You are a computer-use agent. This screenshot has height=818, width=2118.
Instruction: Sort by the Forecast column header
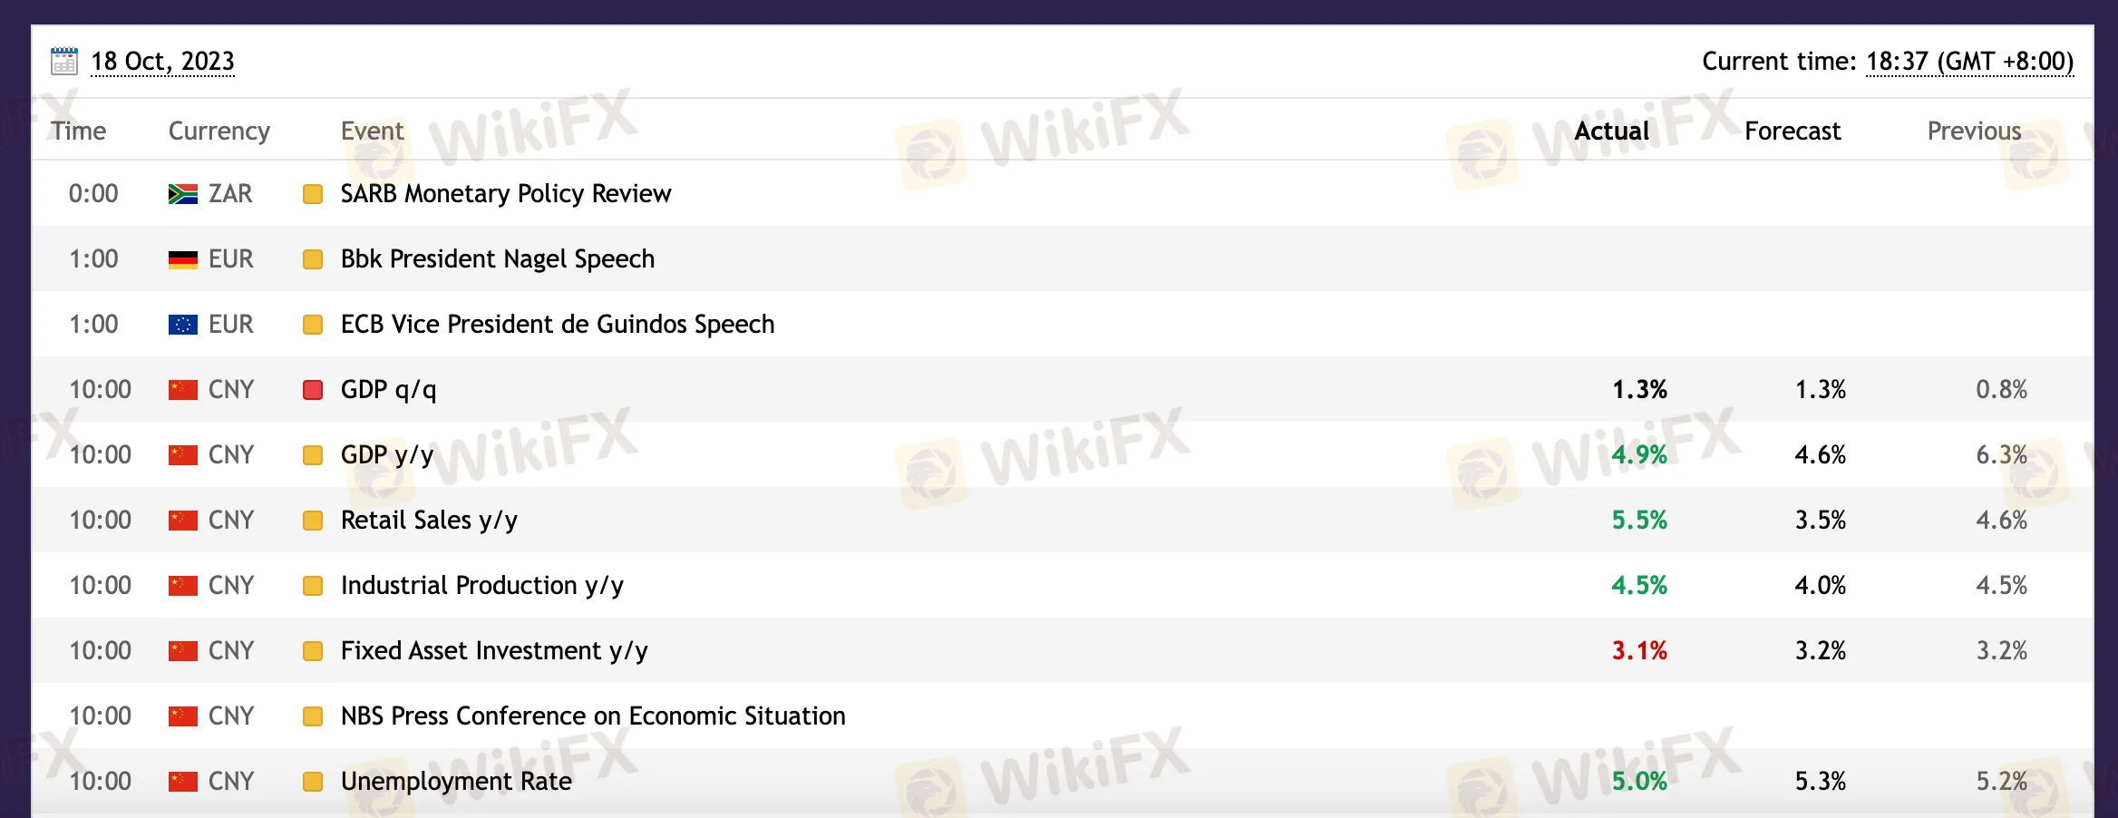coord(1793,131)
